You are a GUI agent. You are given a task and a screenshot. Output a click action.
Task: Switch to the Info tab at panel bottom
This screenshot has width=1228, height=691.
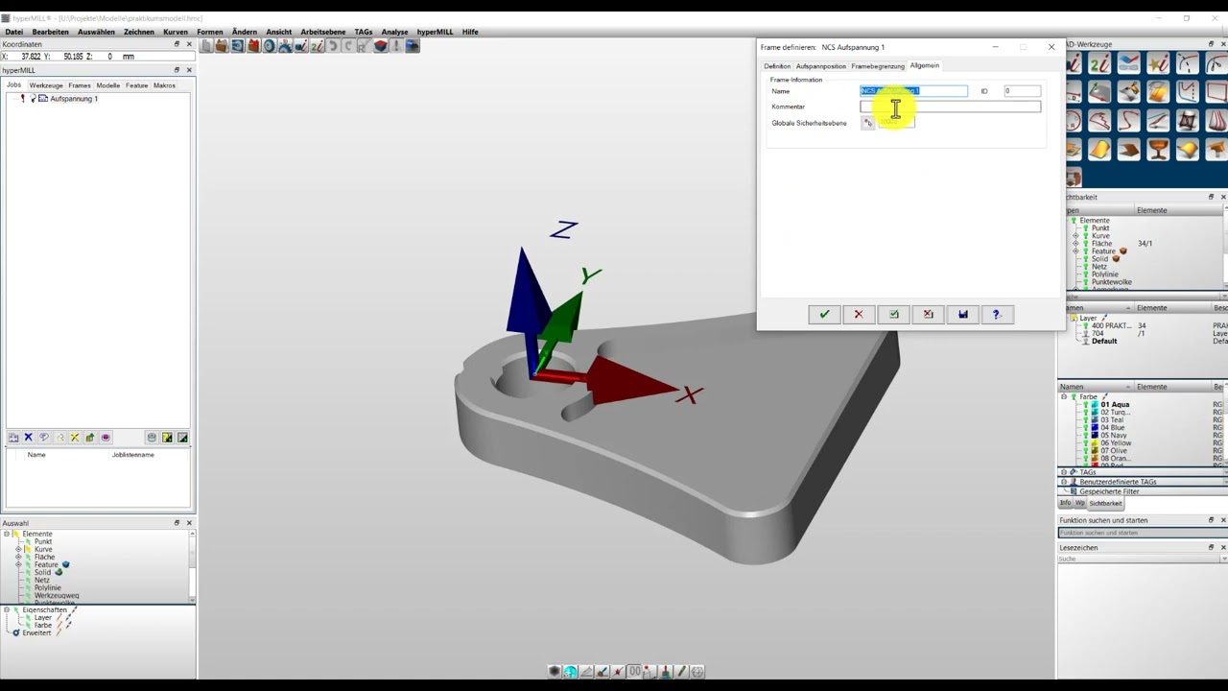pyautogui.click(x=1065, y=503)
